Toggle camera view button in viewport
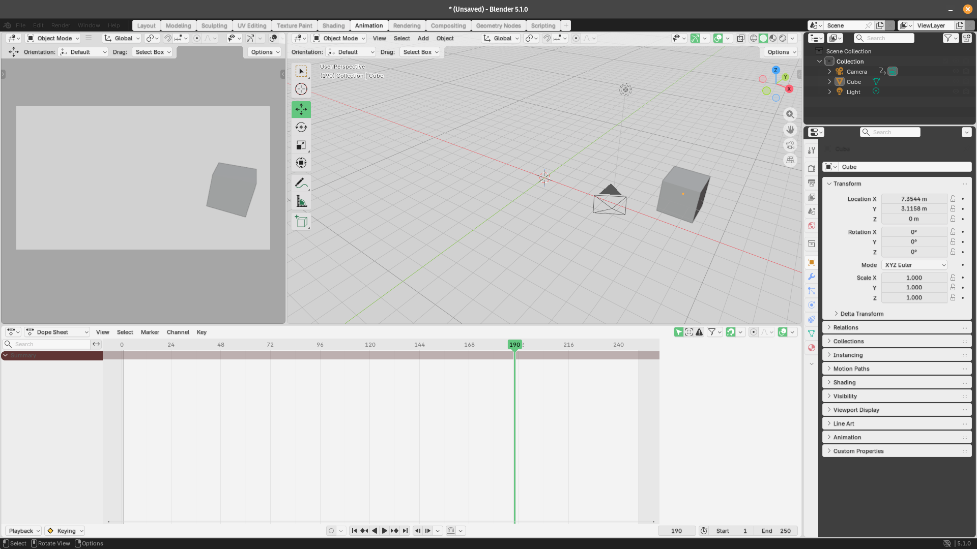977x549 pixels. pyautogui.click(x=790, y=145)
